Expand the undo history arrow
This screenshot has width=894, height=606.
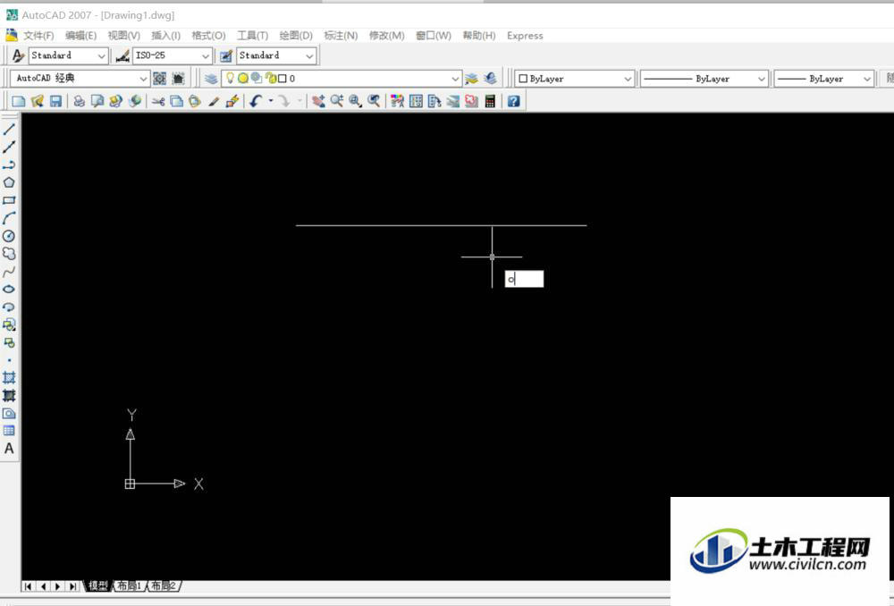pyautogui.click(x=271, y=102)
